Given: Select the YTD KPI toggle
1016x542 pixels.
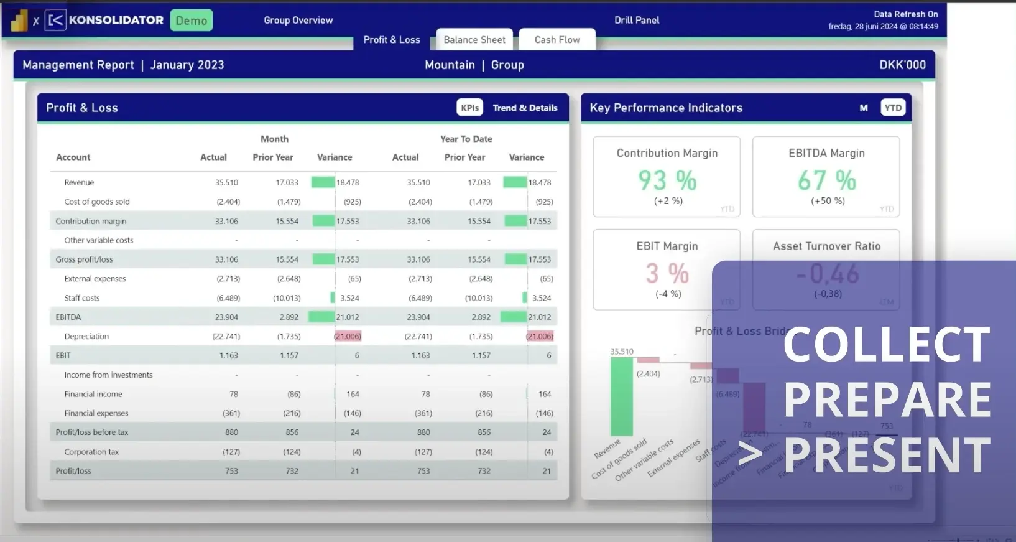Looking at the screenshot, I should coord(893,108).
